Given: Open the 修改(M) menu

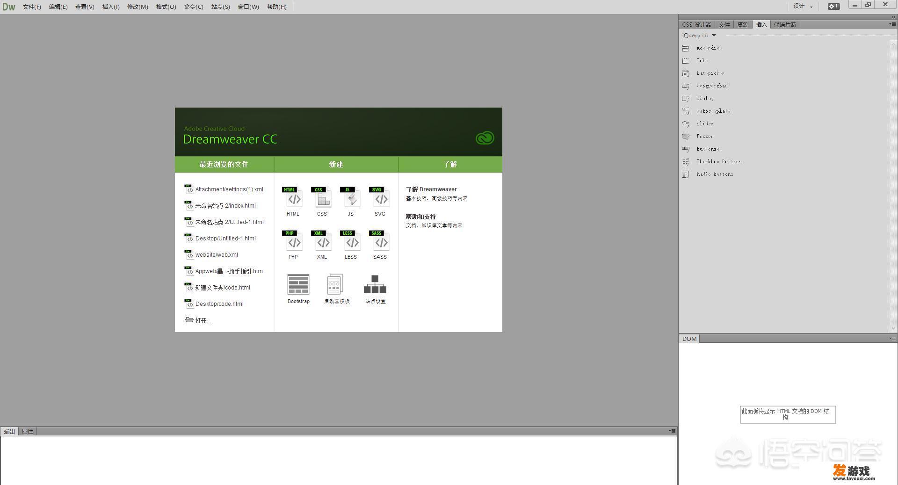Looking at the screenshot, I should click(138, 7).
